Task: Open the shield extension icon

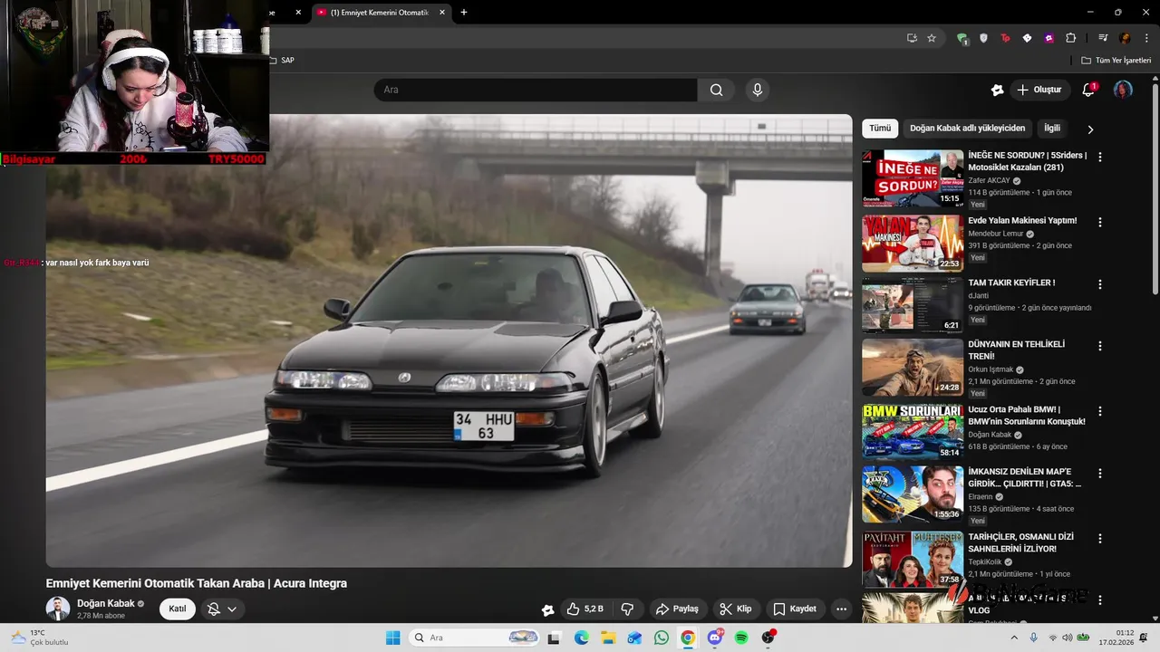Action: coord(984,38)
